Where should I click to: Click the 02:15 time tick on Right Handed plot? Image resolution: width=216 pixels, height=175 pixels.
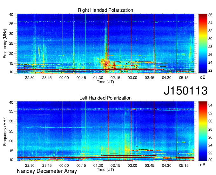coord(115,78)
